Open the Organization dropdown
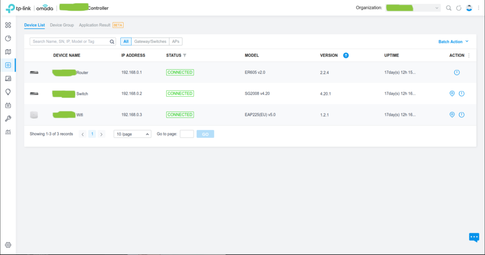Image resolution: width=485 pixels, height=255 pixels. (413, 8)
